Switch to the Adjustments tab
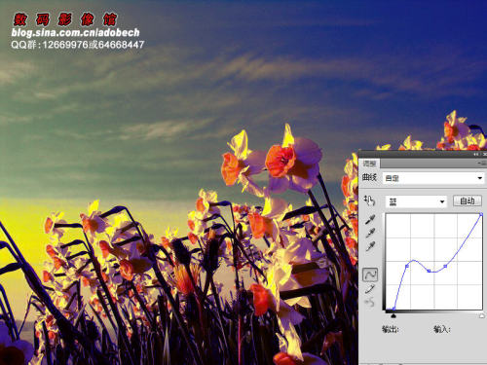Image resolution: width=487 pixels, height=365 pixels. (x=369, y=164)
